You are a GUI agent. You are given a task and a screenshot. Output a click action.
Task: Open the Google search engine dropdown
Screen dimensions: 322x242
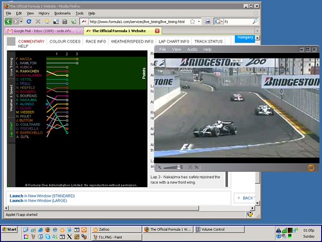[219, 21]
